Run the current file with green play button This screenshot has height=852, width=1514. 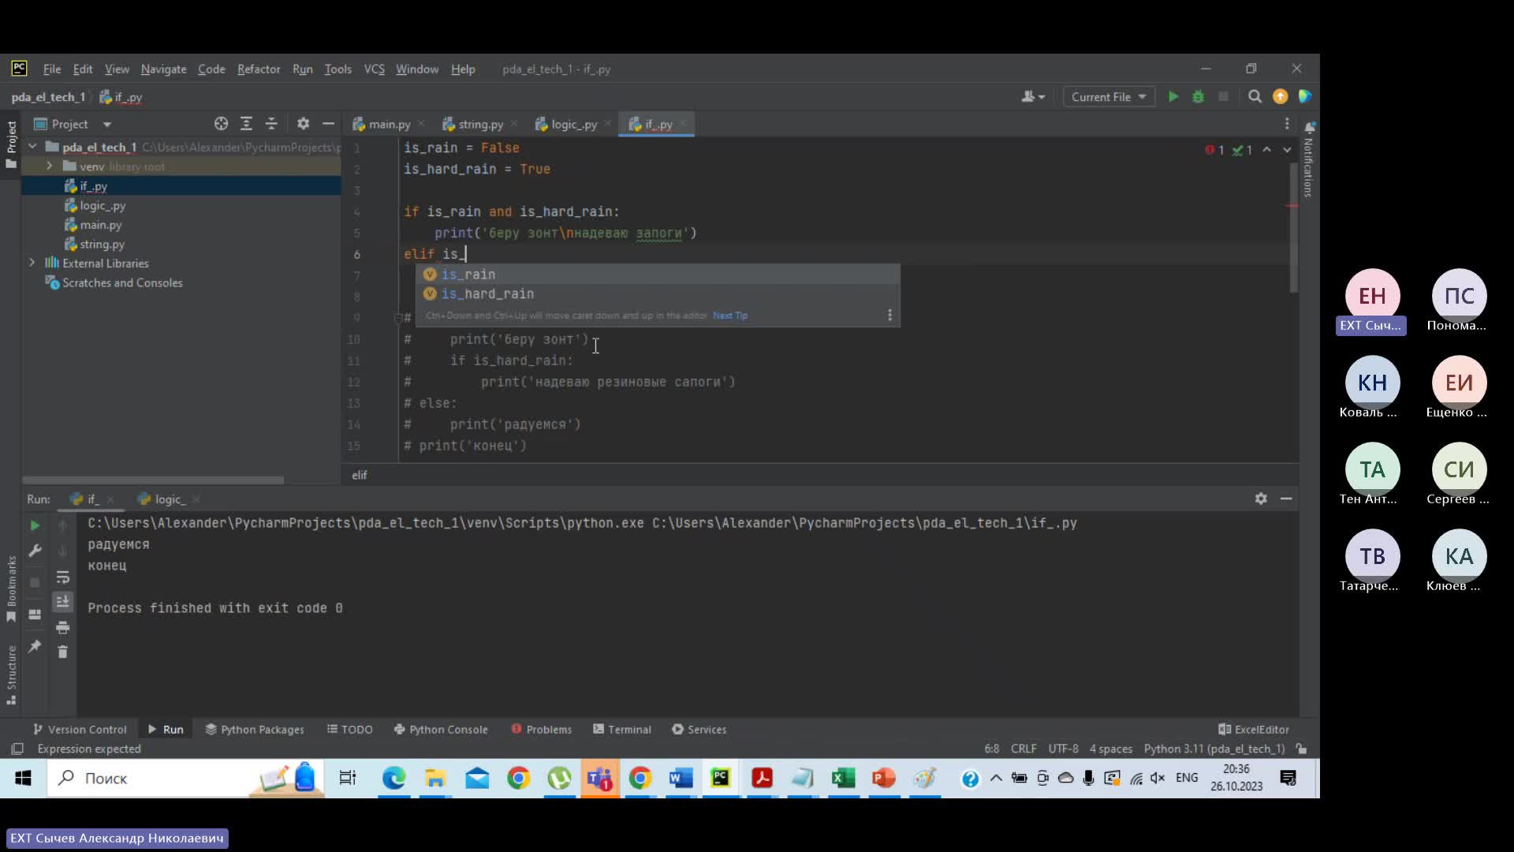[x=1173, y=96]
